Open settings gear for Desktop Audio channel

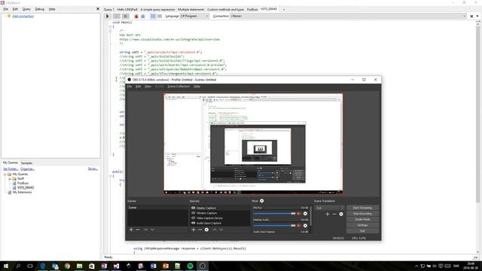pyautogui.click(x=305, y=226)
